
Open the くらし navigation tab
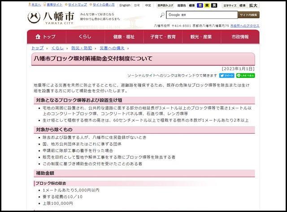tap(85, 36)
